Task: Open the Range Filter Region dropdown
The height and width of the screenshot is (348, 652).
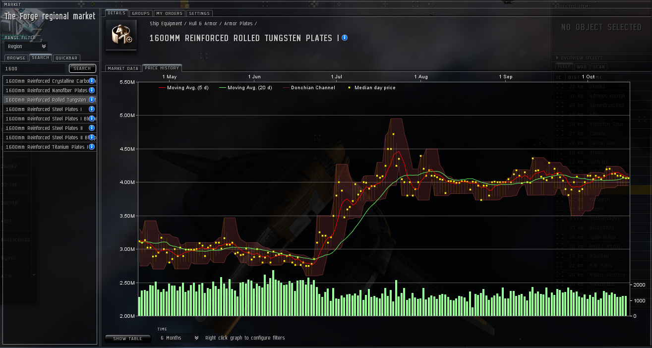Action: coord(26,46)
